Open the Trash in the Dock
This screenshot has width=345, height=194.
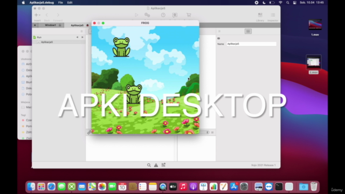[x=314, y=187]
